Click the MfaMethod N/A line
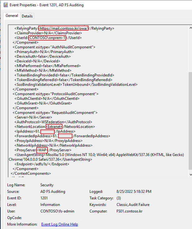 43,71
